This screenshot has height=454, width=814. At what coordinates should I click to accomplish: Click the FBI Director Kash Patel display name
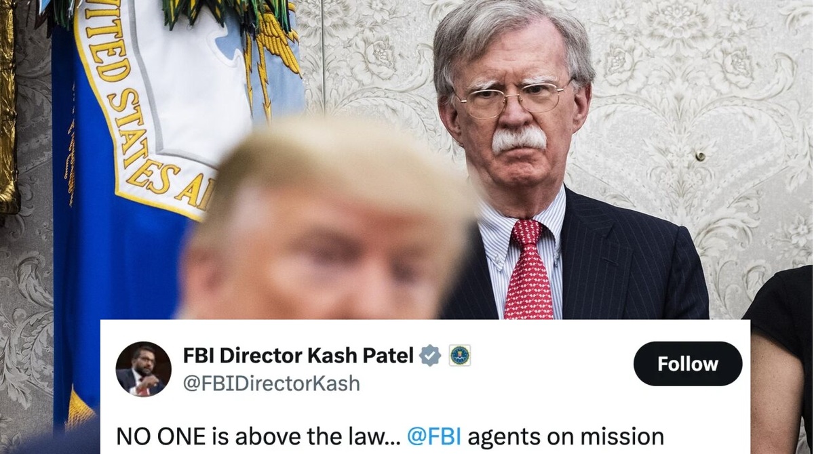[298, 355]
